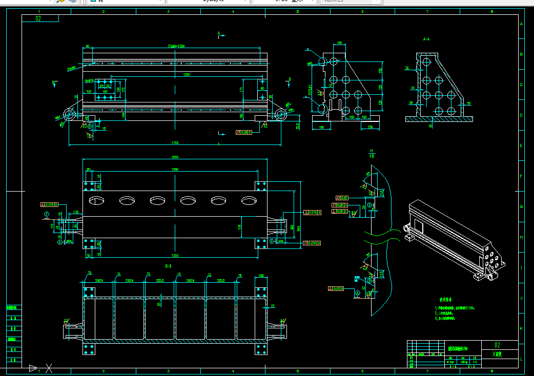534x376 pixels.
Task: Select the 0.018 D tolerance frame
Action: [x=49, y=204]
